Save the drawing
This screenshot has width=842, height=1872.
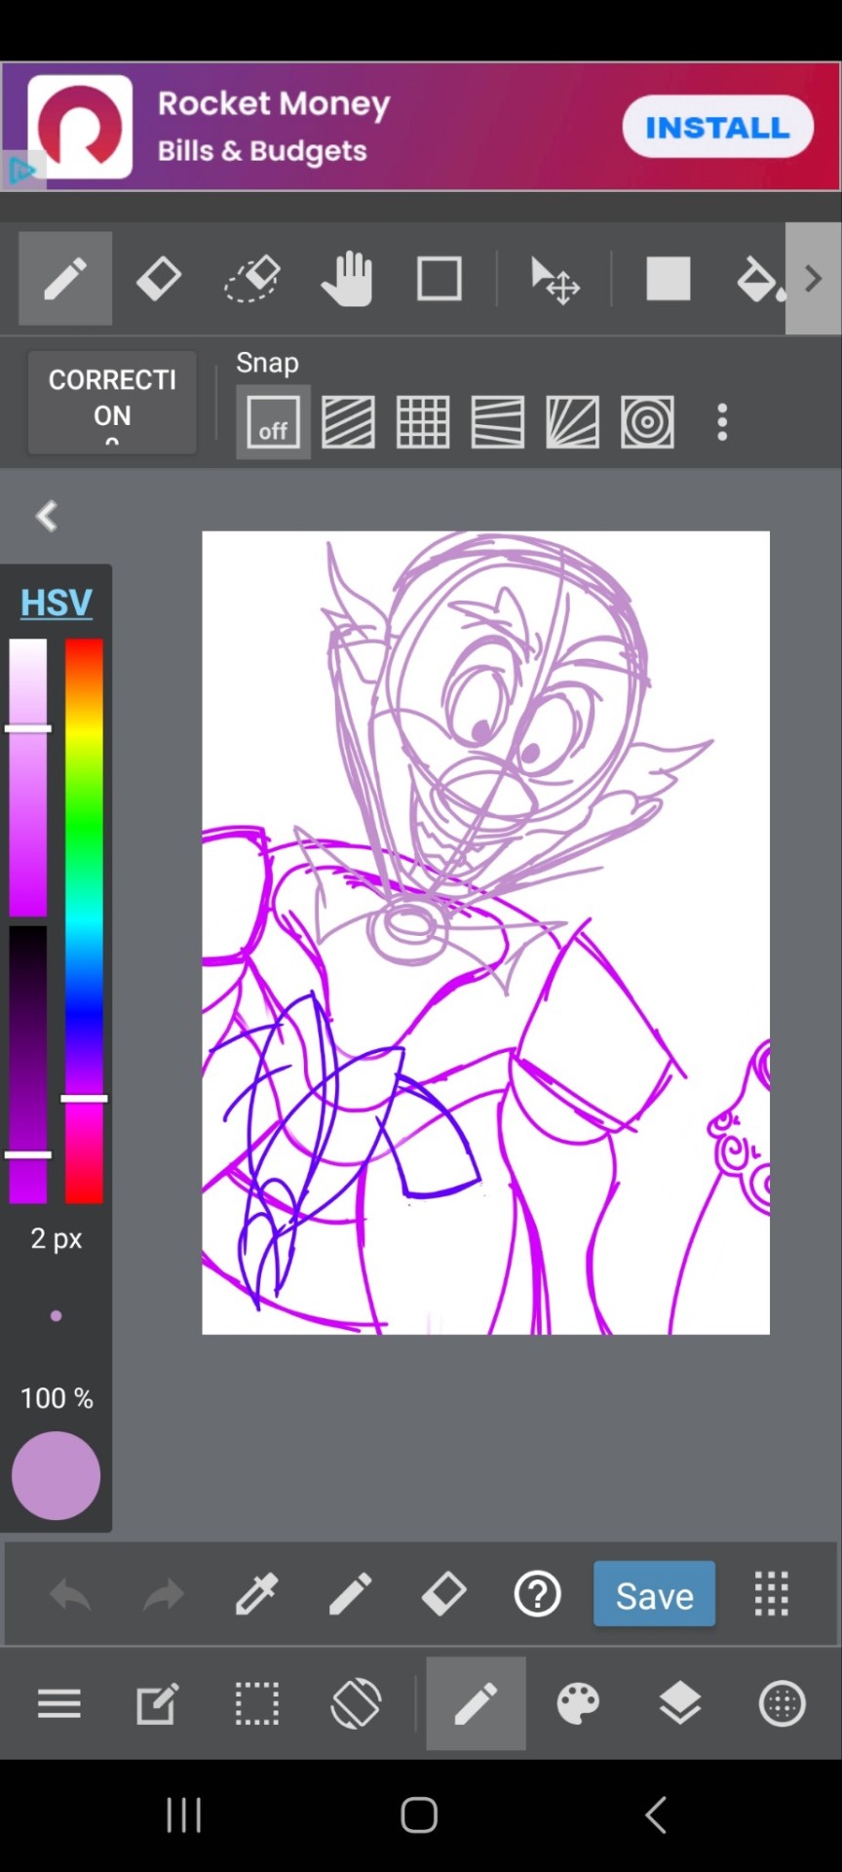click(x=655, y=1594)
